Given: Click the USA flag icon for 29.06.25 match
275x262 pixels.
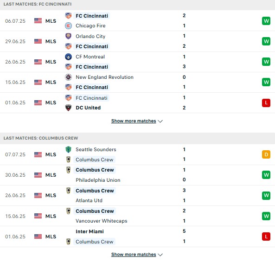Looking at the screenshot, I should click(38, 41).
